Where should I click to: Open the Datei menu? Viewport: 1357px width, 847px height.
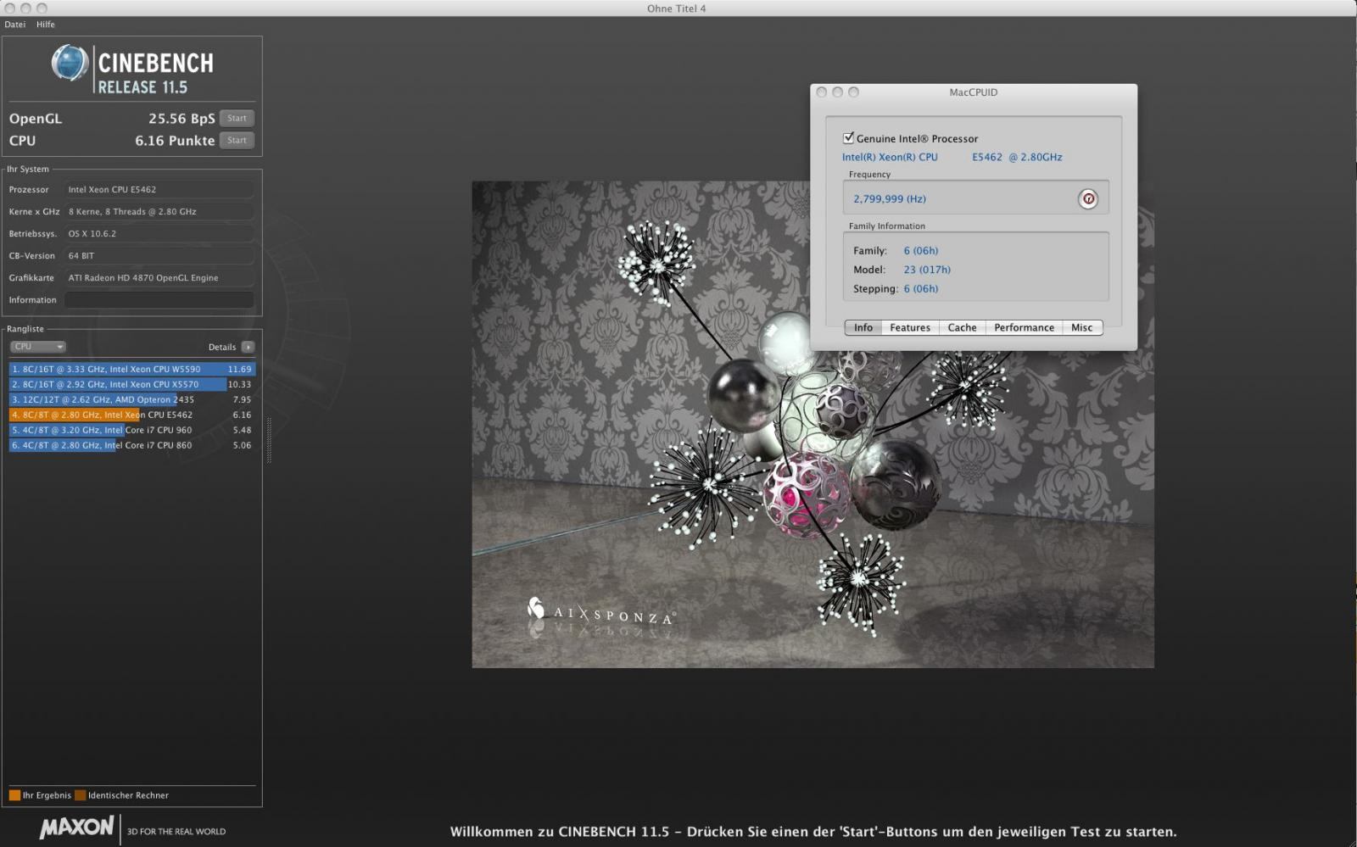[x=15, y=25]
